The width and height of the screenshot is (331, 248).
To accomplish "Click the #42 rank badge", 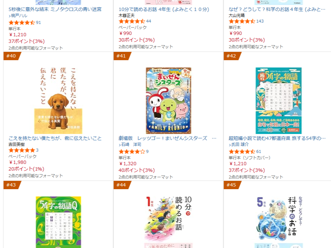I will click(x=232, y=56).
